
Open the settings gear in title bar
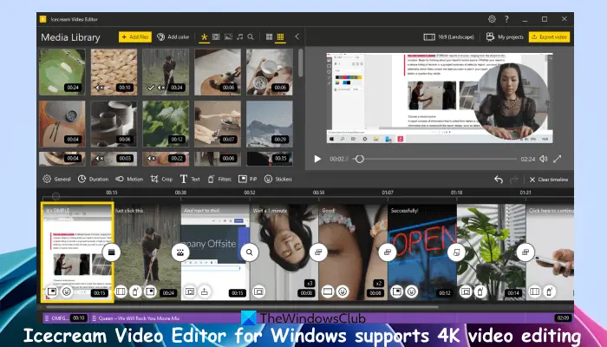click(492, 19)
